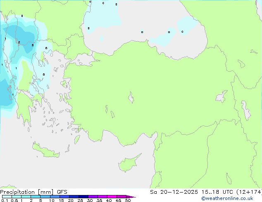Viewport: 262px width, 202px height.
Task: Pick the 0.1–0.5 mm lightest cyan legend swatch
Action: 7,197
